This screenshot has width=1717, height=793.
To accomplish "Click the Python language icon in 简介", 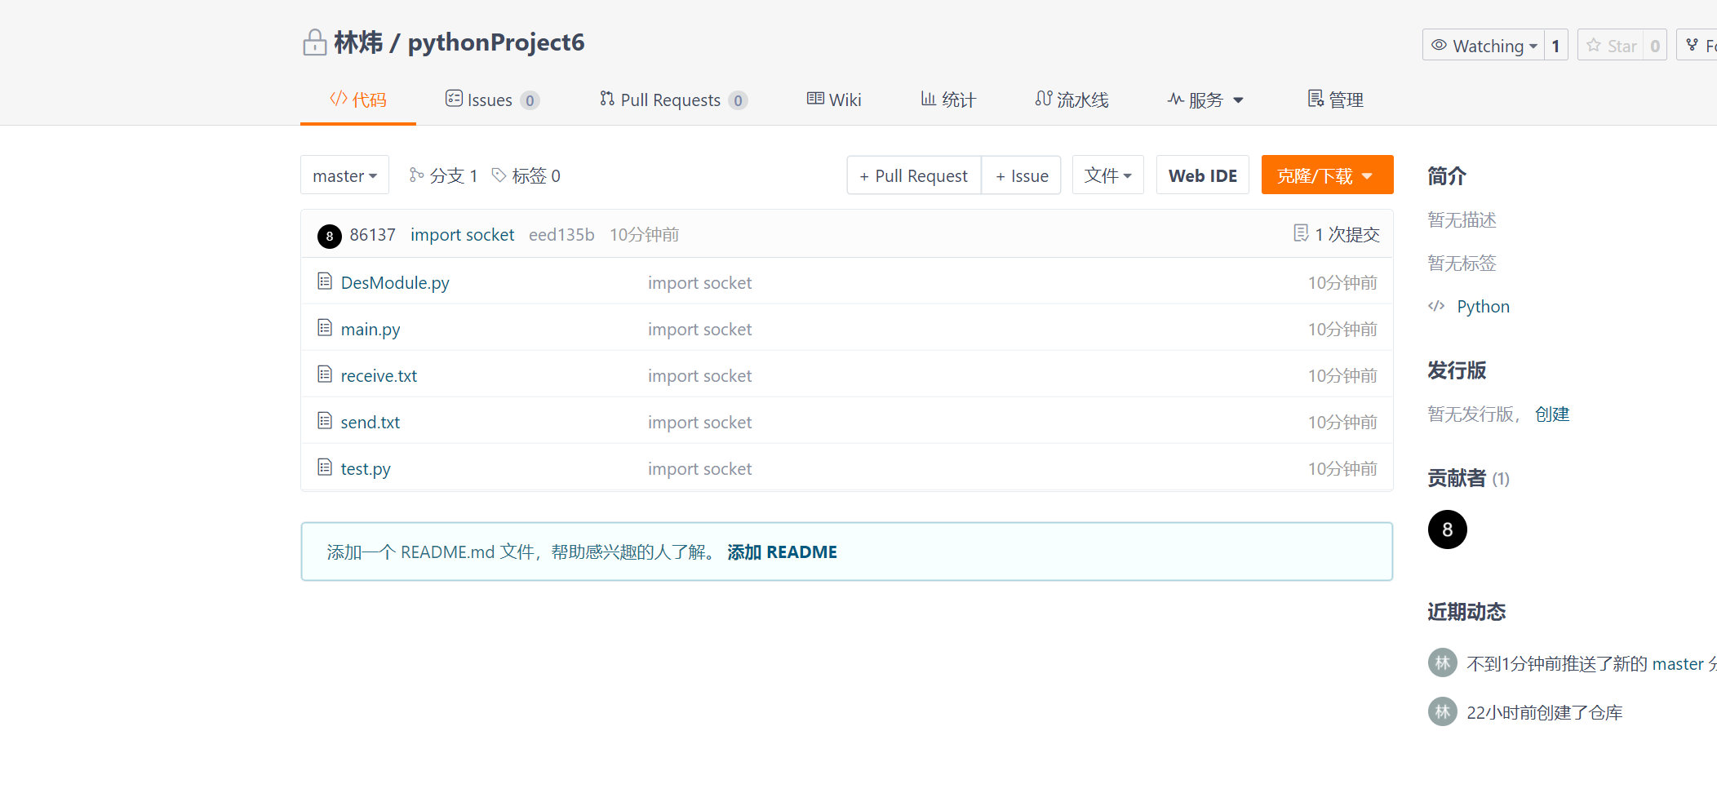I will 1436,306.
